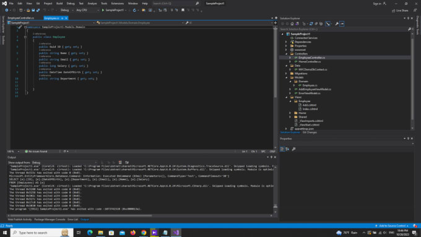Click the Visual Studio taskbar icon
Screen dimensions: 421x237
[176, 233]
